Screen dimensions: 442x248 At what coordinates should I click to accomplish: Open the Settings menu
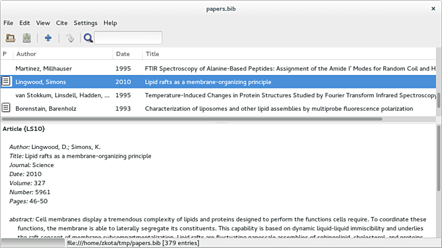click(x=86, y=23)
